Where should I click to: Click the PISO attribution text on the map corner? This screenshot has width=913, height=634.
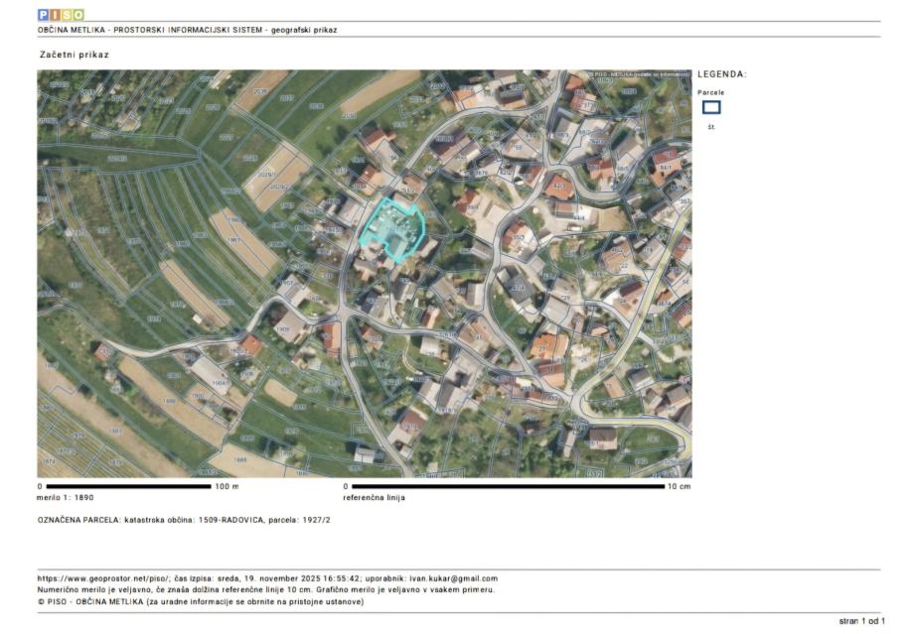coord(641,74)
